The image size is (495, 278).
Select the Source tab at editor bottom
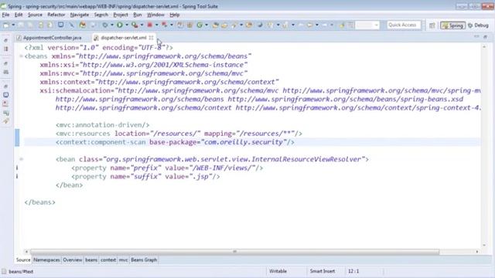click(23, 260)
